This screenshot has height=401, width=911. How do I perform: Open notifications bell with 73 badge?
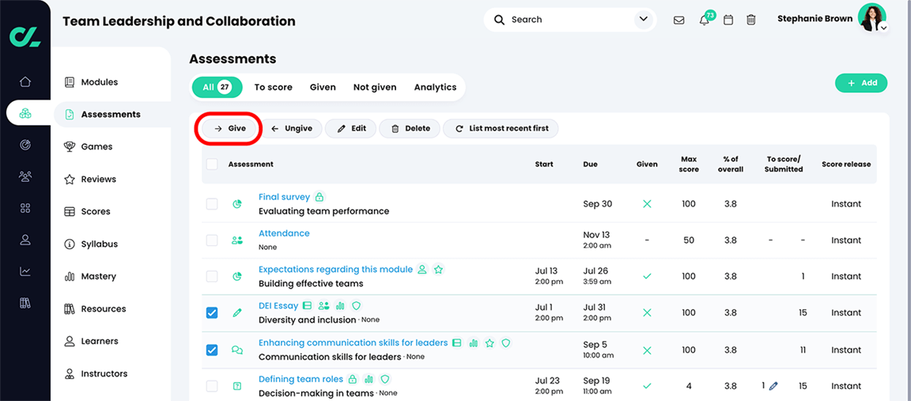[704, 20]
